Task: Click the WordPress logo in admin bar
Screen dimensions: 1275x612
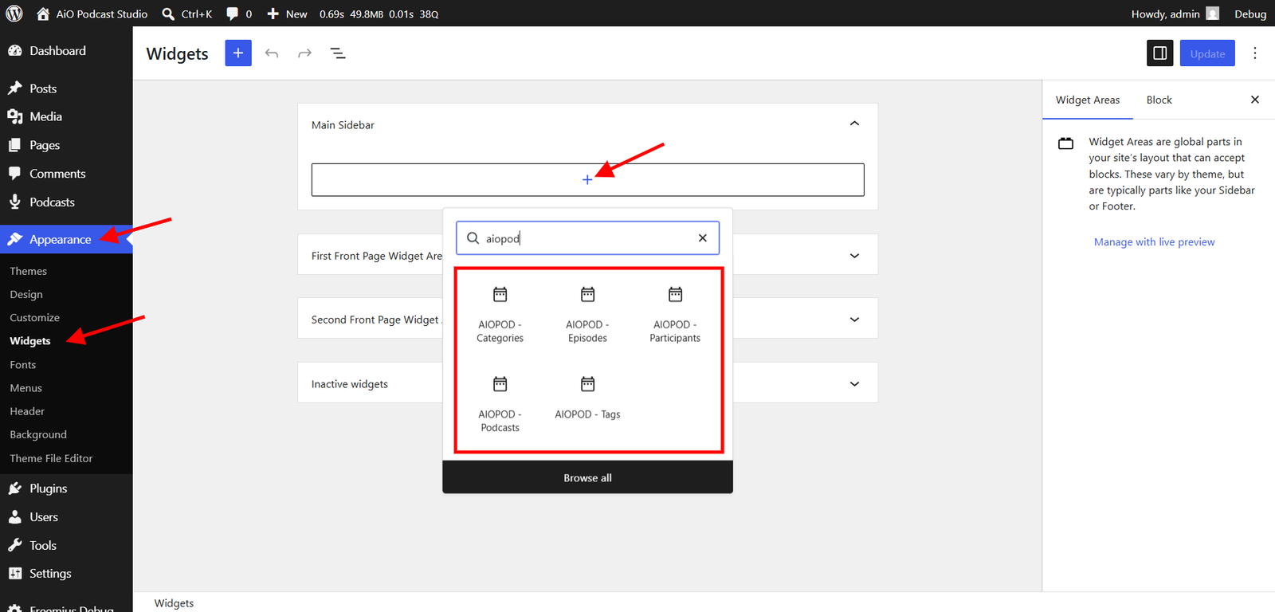Action: [x=14, y=14]
